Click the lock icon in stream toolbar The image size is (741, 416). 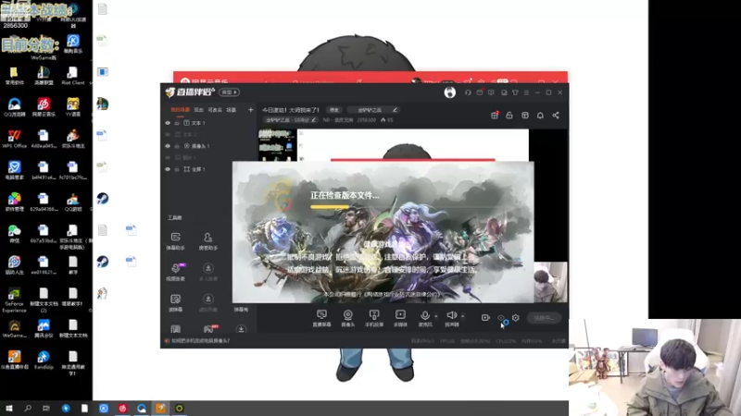click(x=509, y=115)
